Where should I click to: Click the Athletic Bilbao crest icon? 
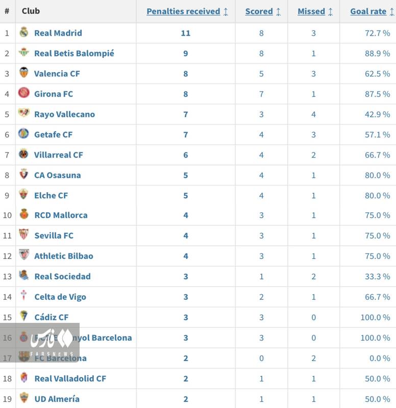[x=24, y=254]
